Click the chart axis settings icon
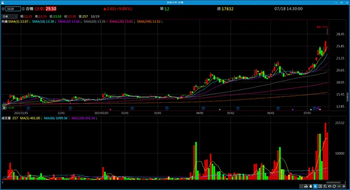Image resolution: width=350 pixels, height=190 pixels. coord(325,186)
